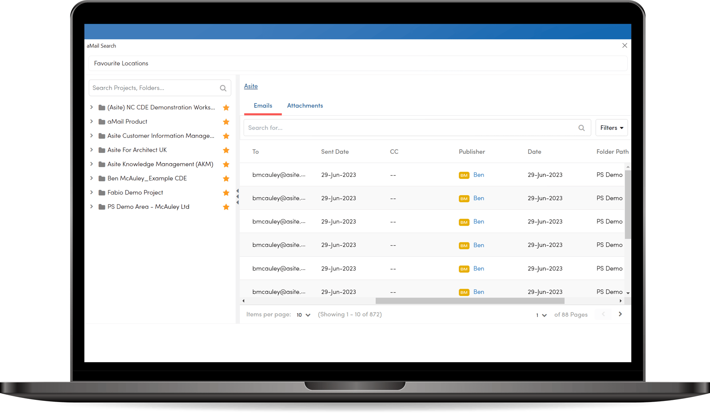
Task: Expand Fabio Demo Project chevron
Action: (x=92, y=192)
